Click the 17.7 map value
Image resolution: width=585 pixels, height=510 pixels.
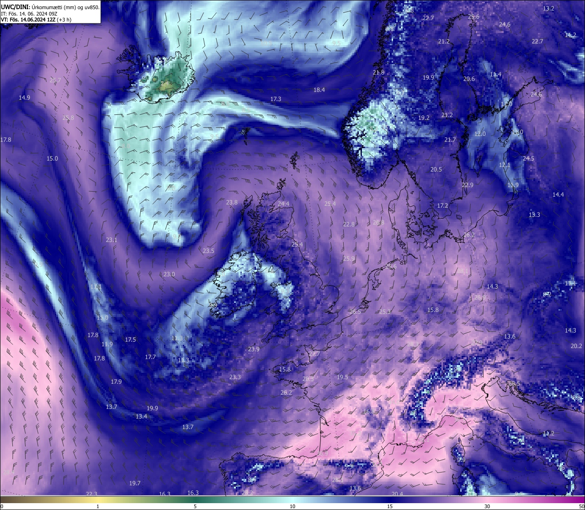click(150, 357)
